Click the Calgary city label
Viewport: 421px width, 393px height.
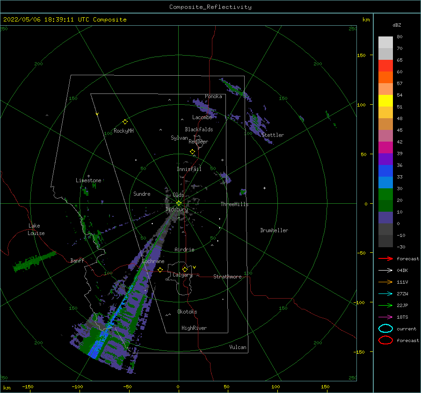coord(182,275)
